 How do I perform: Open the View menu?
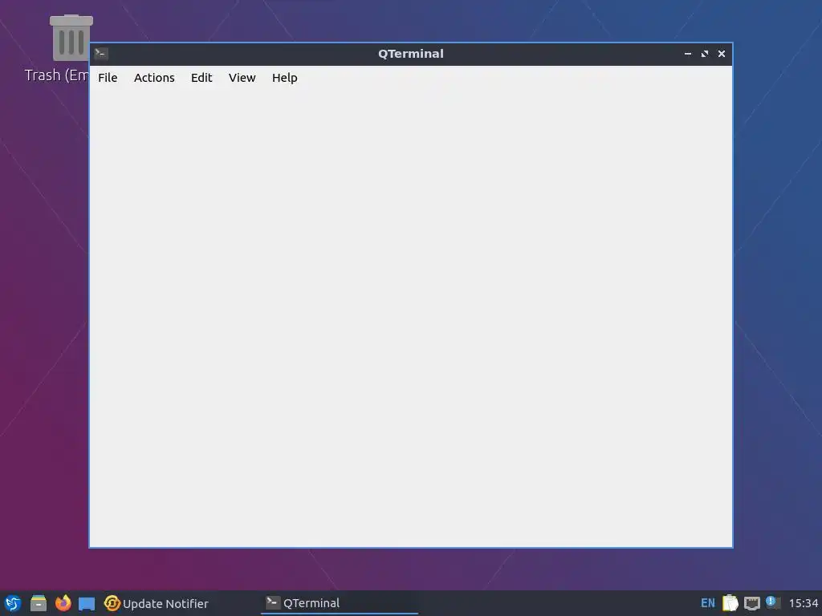point(242,78)
